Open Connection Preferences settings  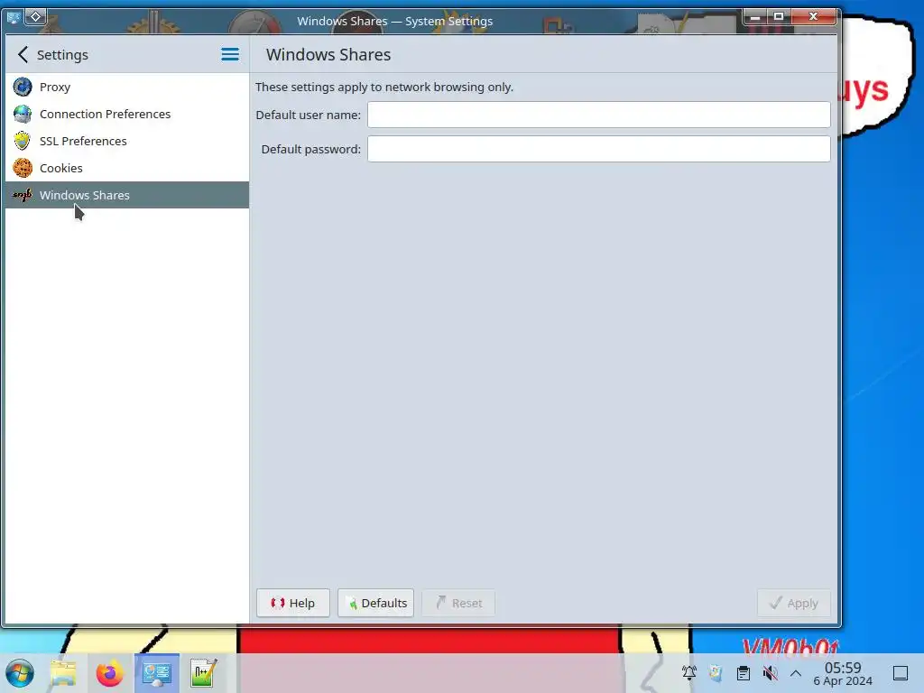coord(127,114)
